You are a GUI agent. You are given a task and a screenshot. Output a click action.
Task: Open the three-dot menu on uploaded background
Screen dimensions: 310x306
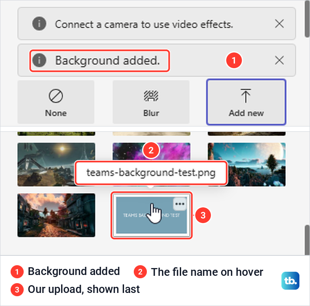pos(180,204)
